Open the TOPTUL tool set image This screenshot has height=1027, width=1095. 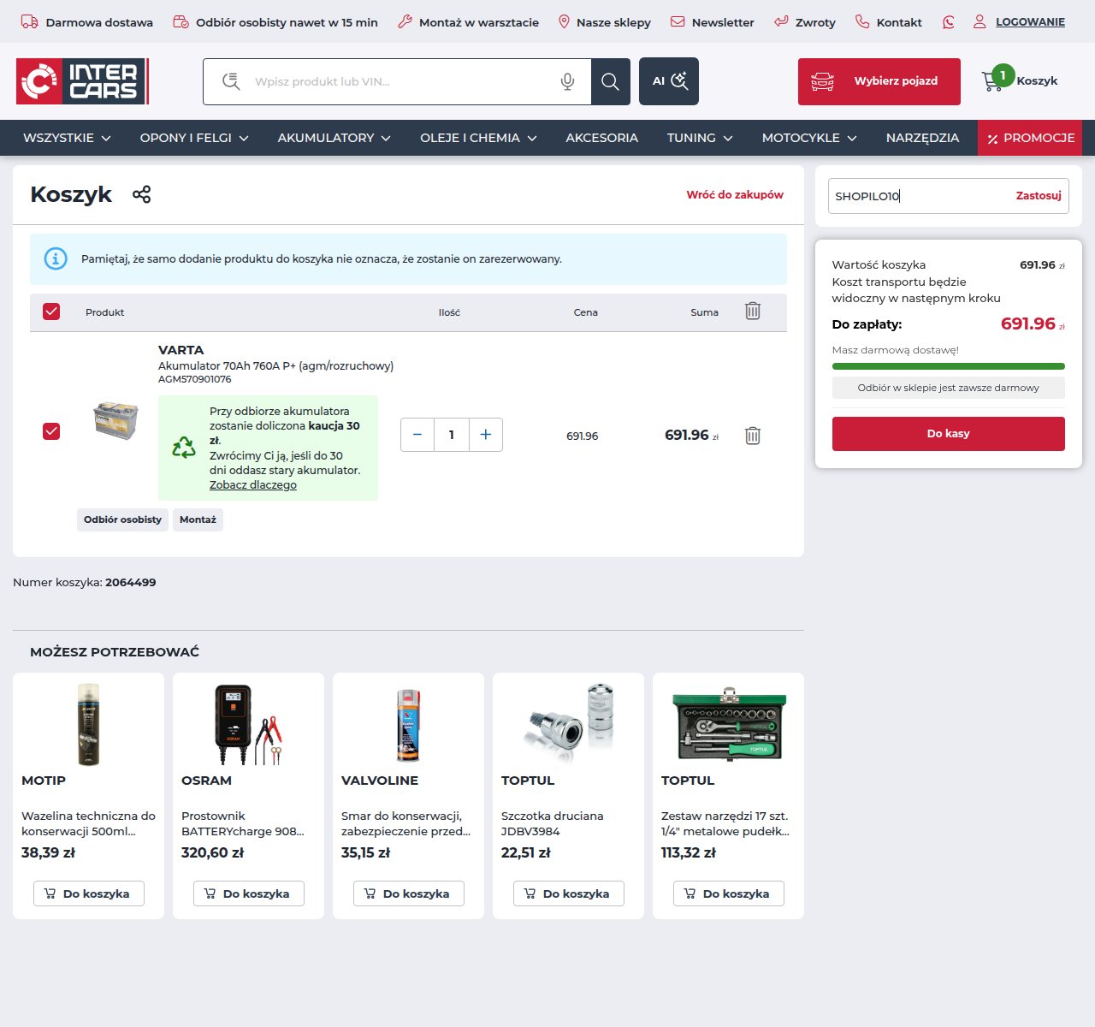point(729,724)
